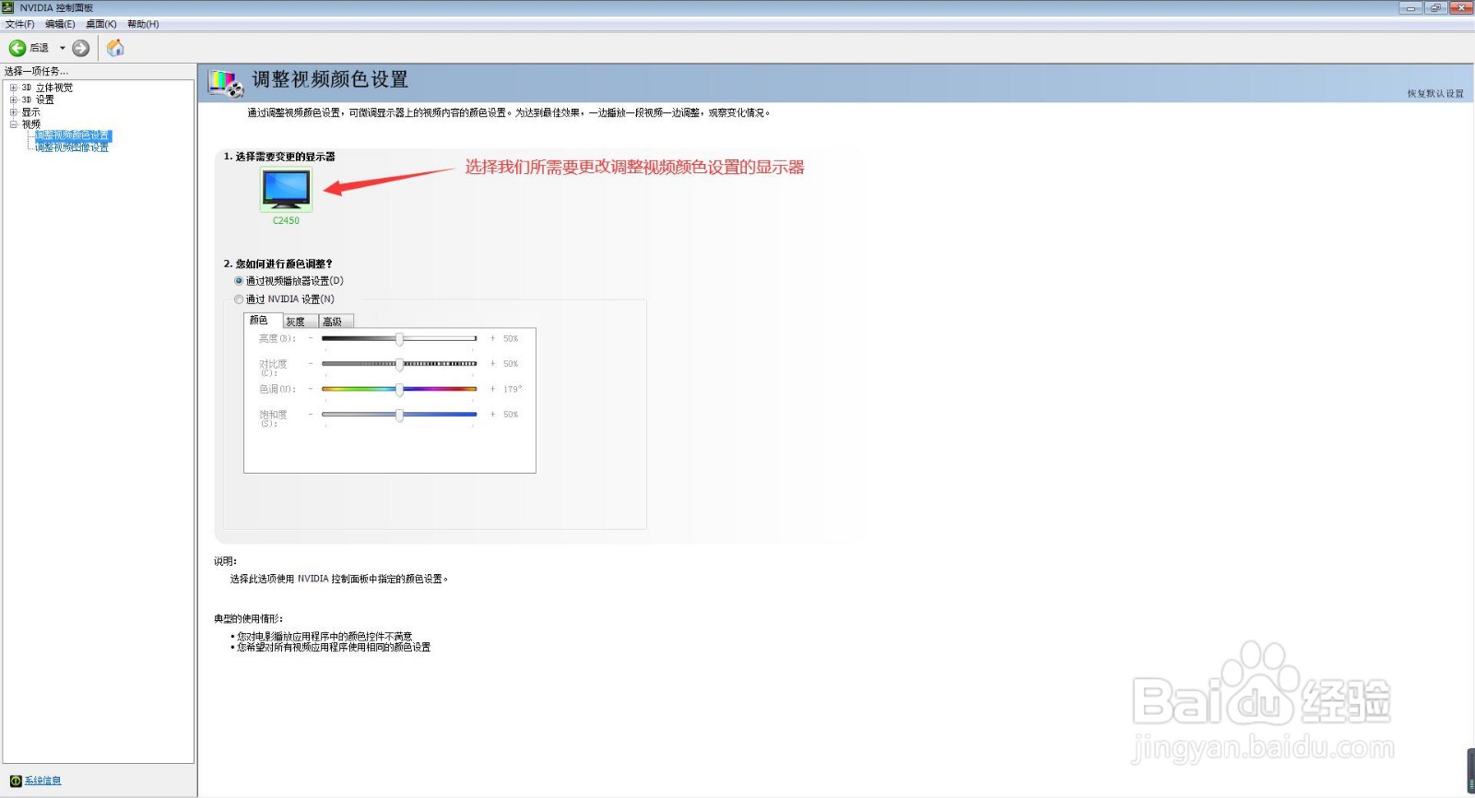Click plus button on 饱和度 slider
The height and width of the screenshot is (798, 1475).
492,414
